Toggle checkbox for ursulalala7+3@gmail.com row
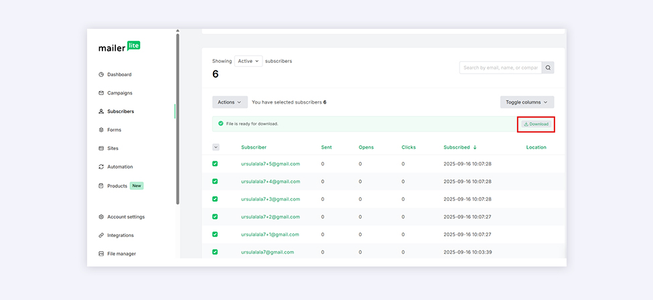 pyautogui.click(x=216, y=199)
